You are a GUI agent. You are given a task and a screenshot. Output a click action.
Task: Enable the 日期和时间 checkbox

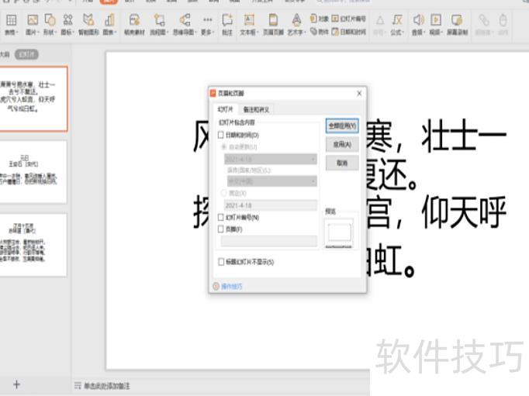[221, 135]
